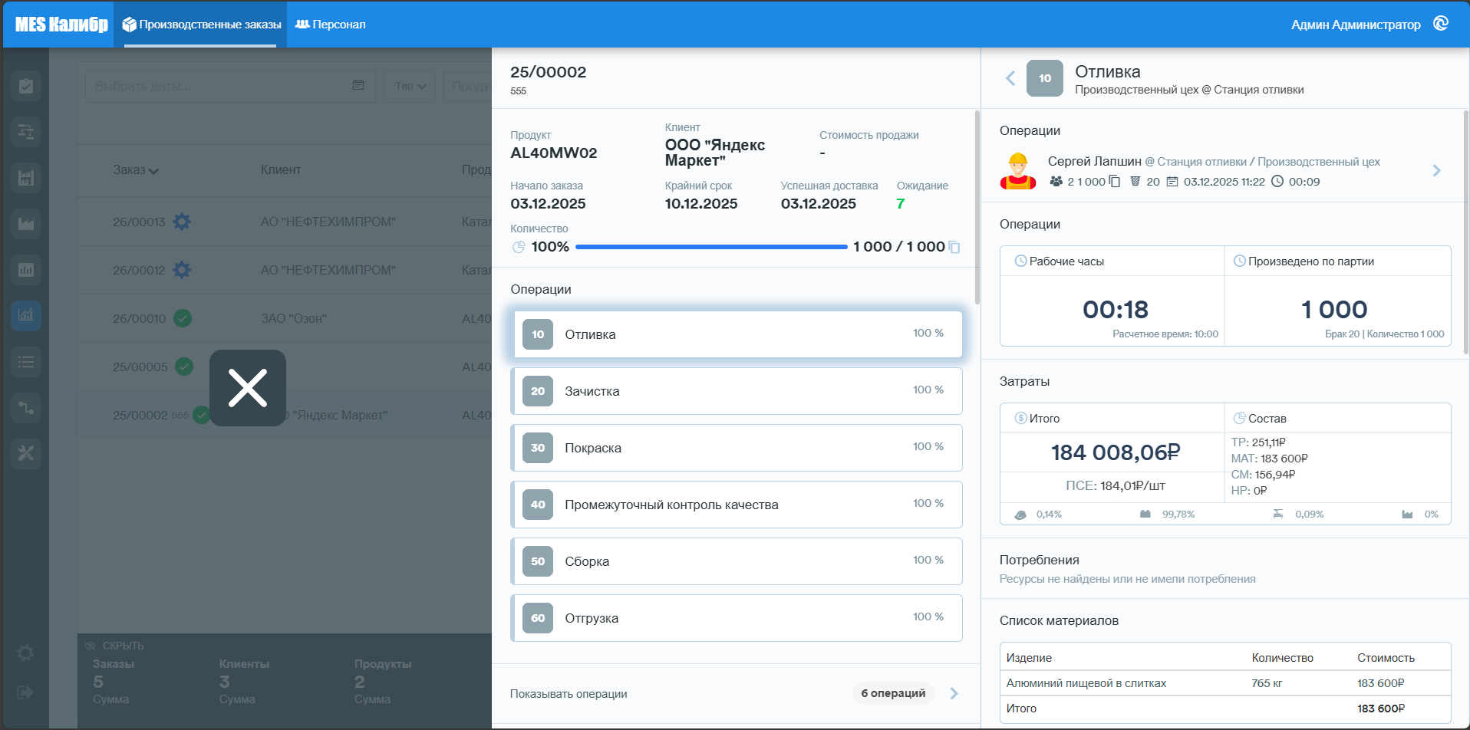Open the Персонал tab

pyautogui.click(x=331, y=25)
